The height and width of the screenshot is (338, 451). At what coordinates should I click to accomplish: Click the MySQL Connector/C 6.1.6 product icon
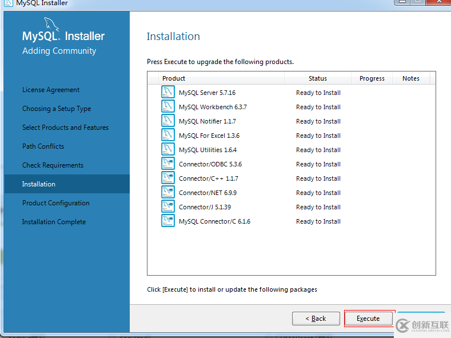pyautogui.click(x=168, y=221)
